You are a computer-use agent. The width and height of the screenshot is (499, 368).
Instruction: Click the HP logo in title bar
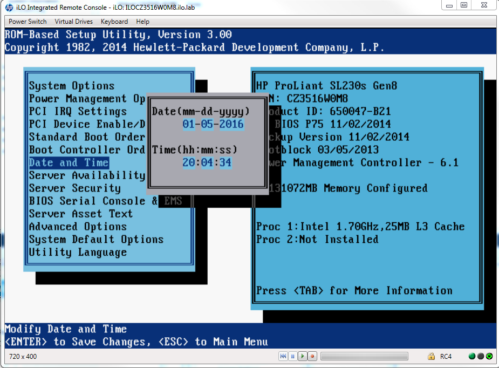(9, 8)
